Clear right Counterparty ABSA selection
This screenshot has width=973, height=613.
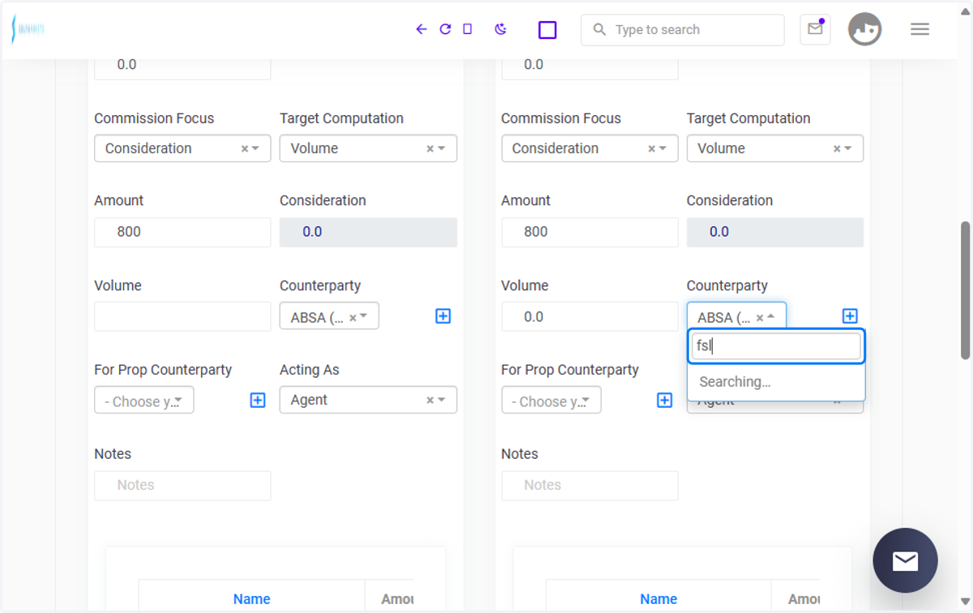760,318
